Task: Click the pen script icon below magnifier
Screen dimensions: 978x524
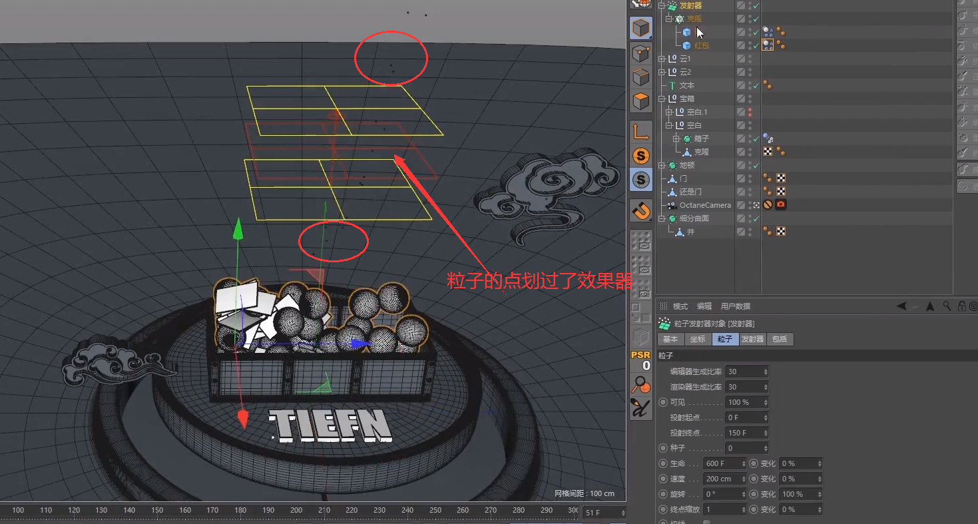Action: pyautogui.click(x=640, y=407)
